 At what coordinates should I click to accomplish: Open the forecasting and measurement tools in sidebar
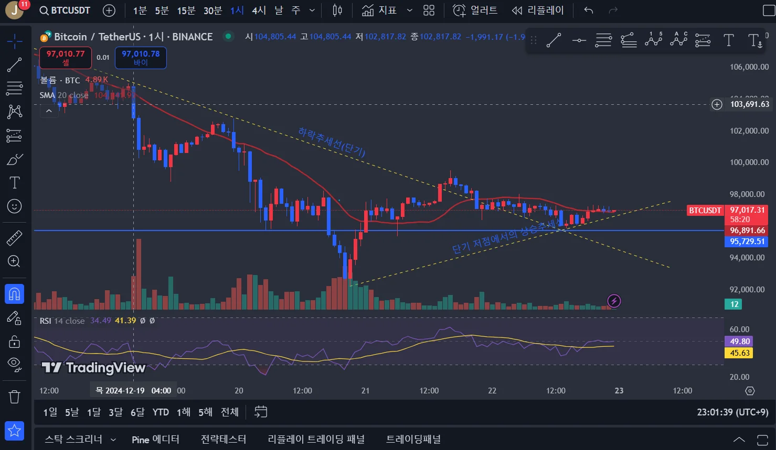[x=14, y=136]
